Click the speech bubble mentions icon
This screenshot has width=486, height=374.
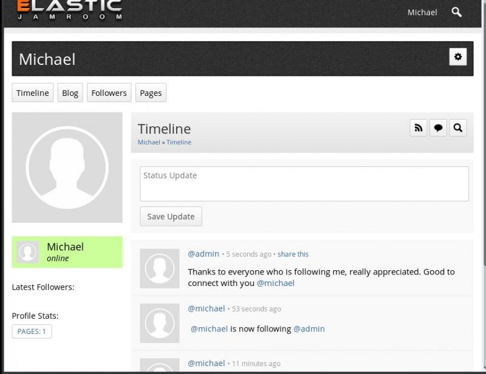(x=438, y=127)
